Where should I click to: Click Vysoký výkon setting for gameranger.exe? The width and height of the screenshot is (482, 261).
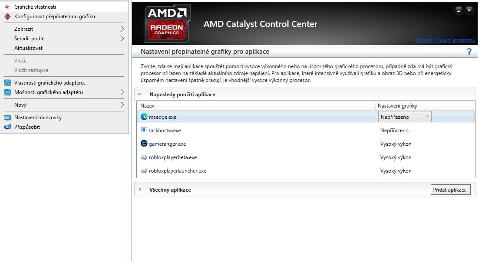tap(396, 144)
